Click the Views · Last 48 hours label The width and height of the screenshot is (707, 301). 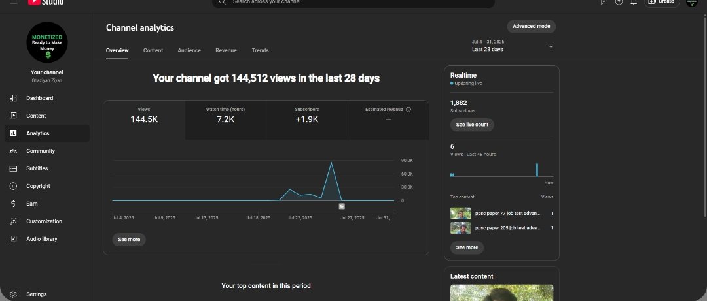(x=473, y=154)
